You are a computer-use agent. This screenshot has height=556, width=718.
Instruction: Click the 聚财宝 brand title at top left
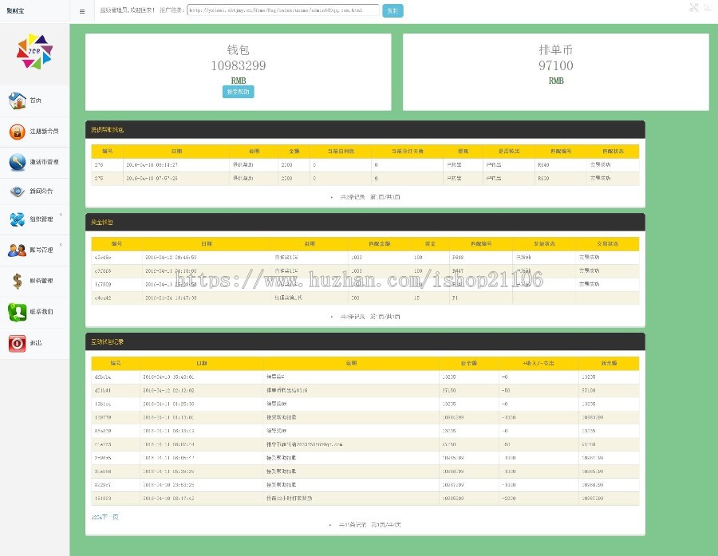point(15,10)
